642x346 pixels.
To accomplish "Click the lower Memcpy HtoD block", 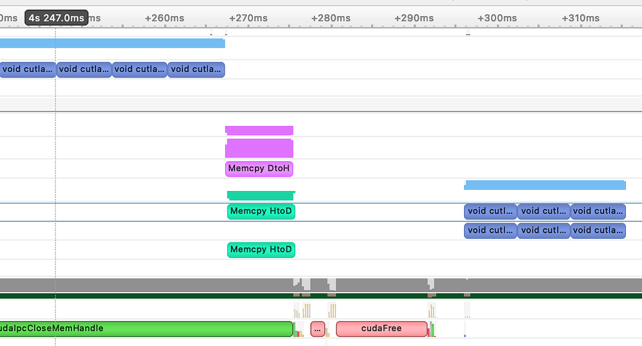I will [261, 250].
